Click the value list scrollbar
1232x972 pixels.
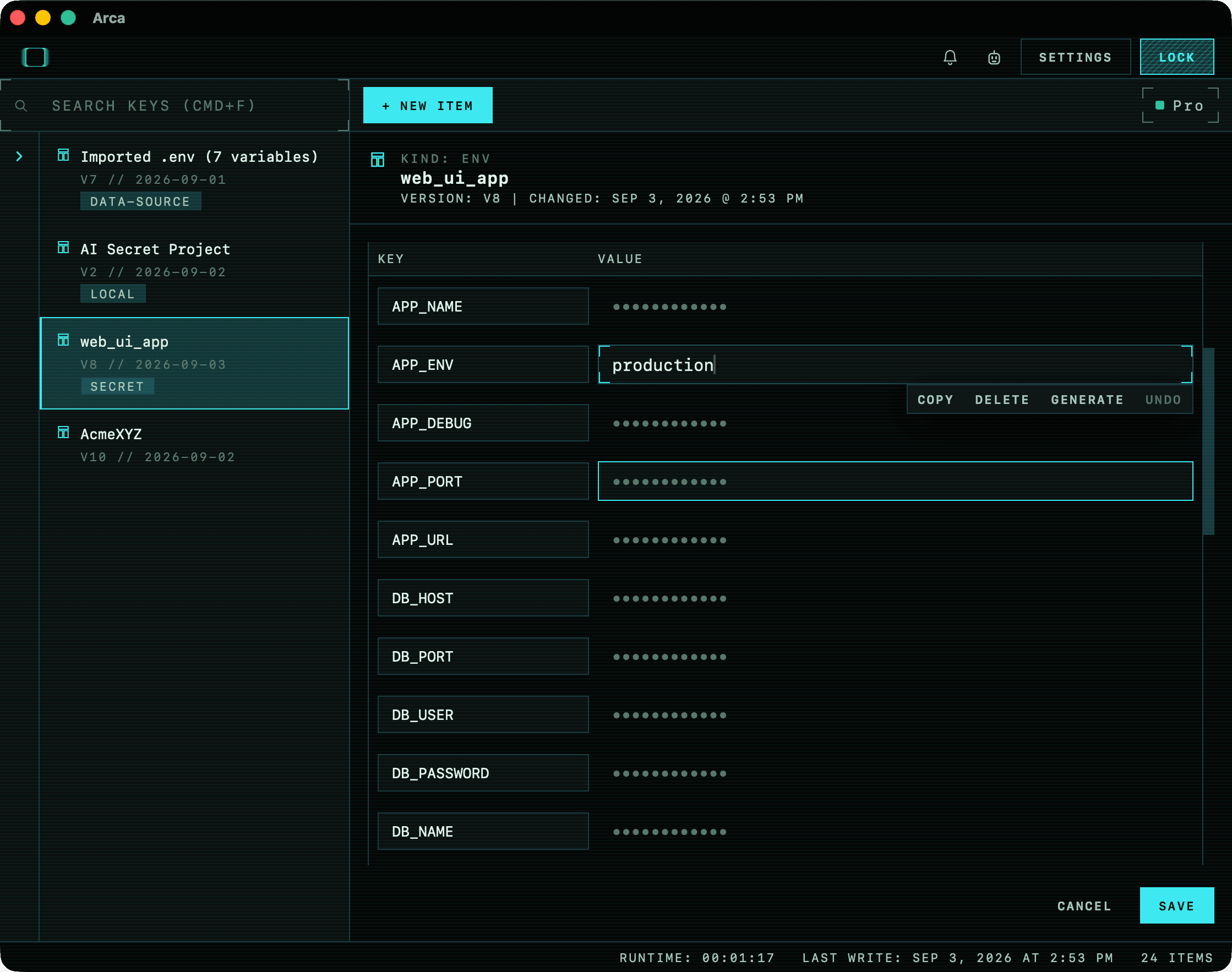pos(1209,441)
